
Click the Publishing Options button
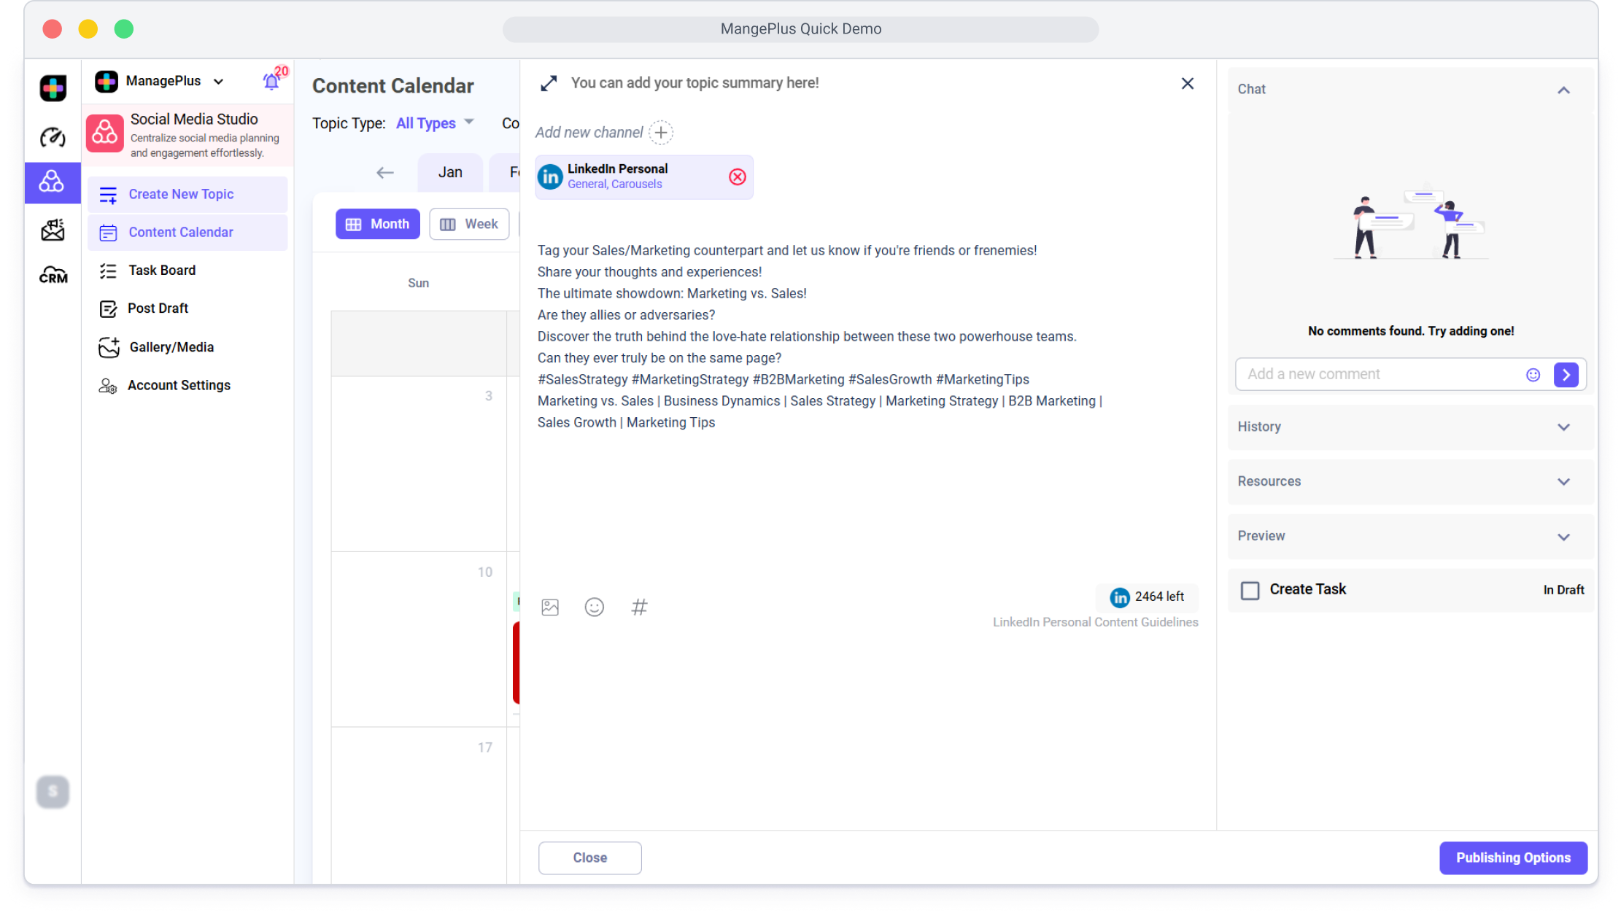pyautogui.click(x=1512, y=858)
